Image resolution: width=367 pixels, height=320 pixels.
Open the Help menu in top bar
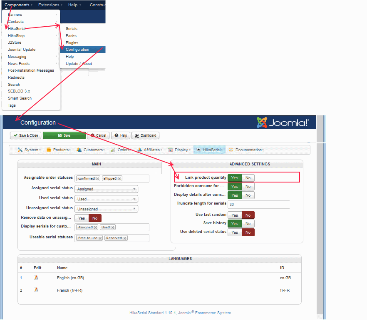(74, 5)
